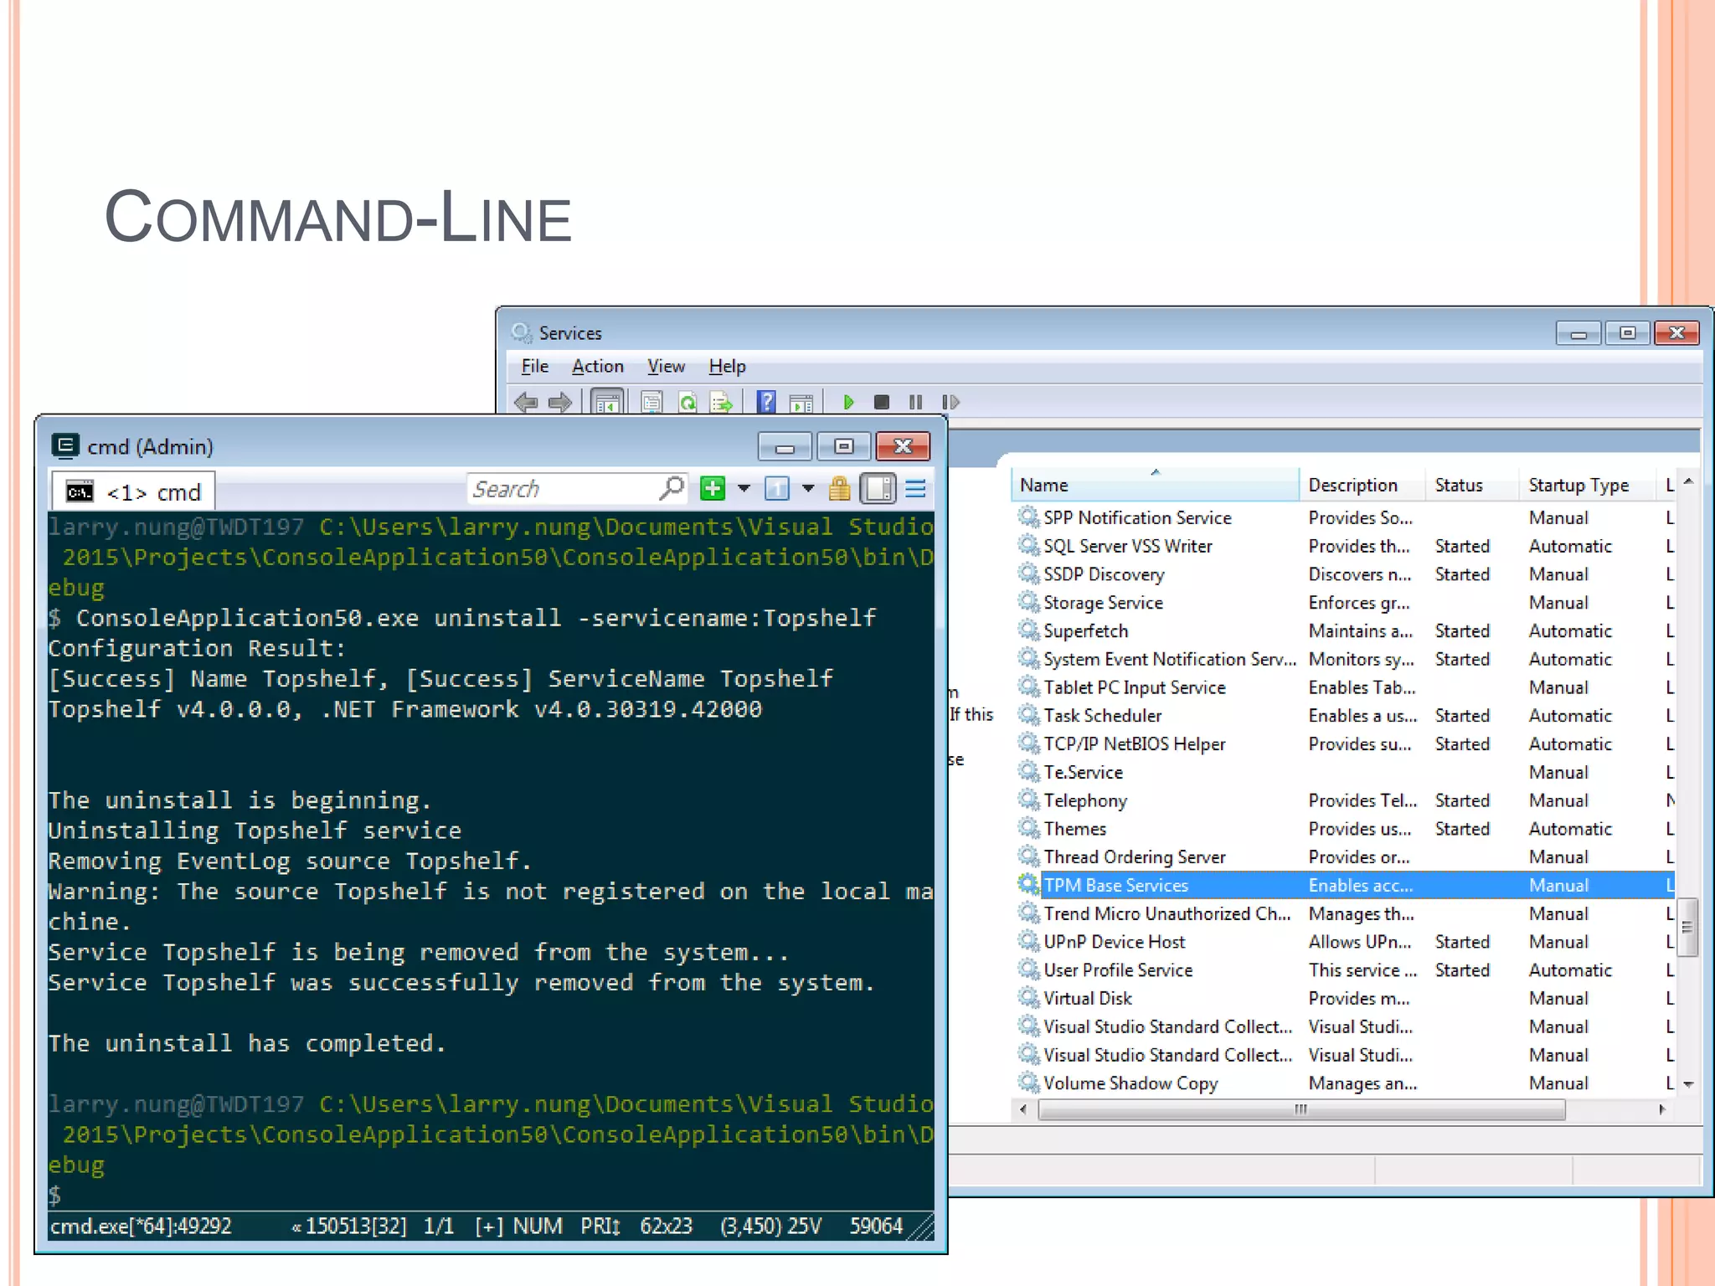The width and height of the screenshot is (1715, 1286).
Task: Click the horizontal scrollbar thumb in Services list
Action: (x=1301, y=1110)
